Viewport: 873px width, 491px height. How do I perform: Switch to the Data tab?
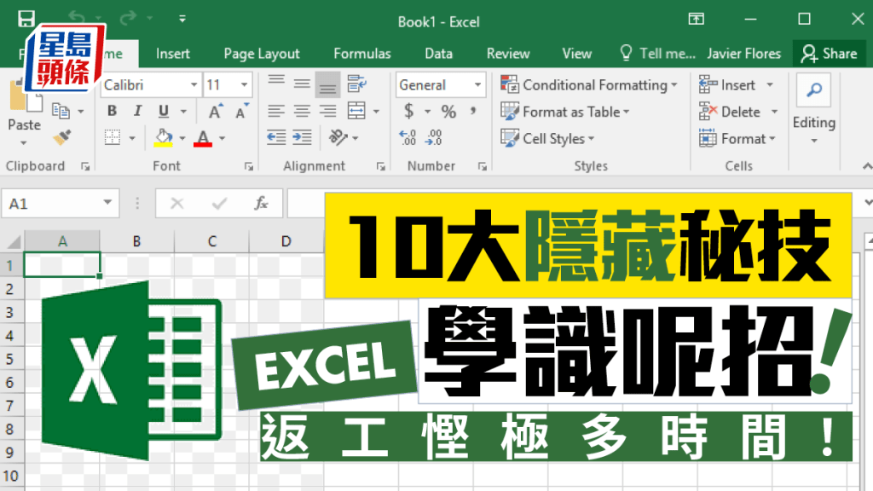click(x=439, y=54)
